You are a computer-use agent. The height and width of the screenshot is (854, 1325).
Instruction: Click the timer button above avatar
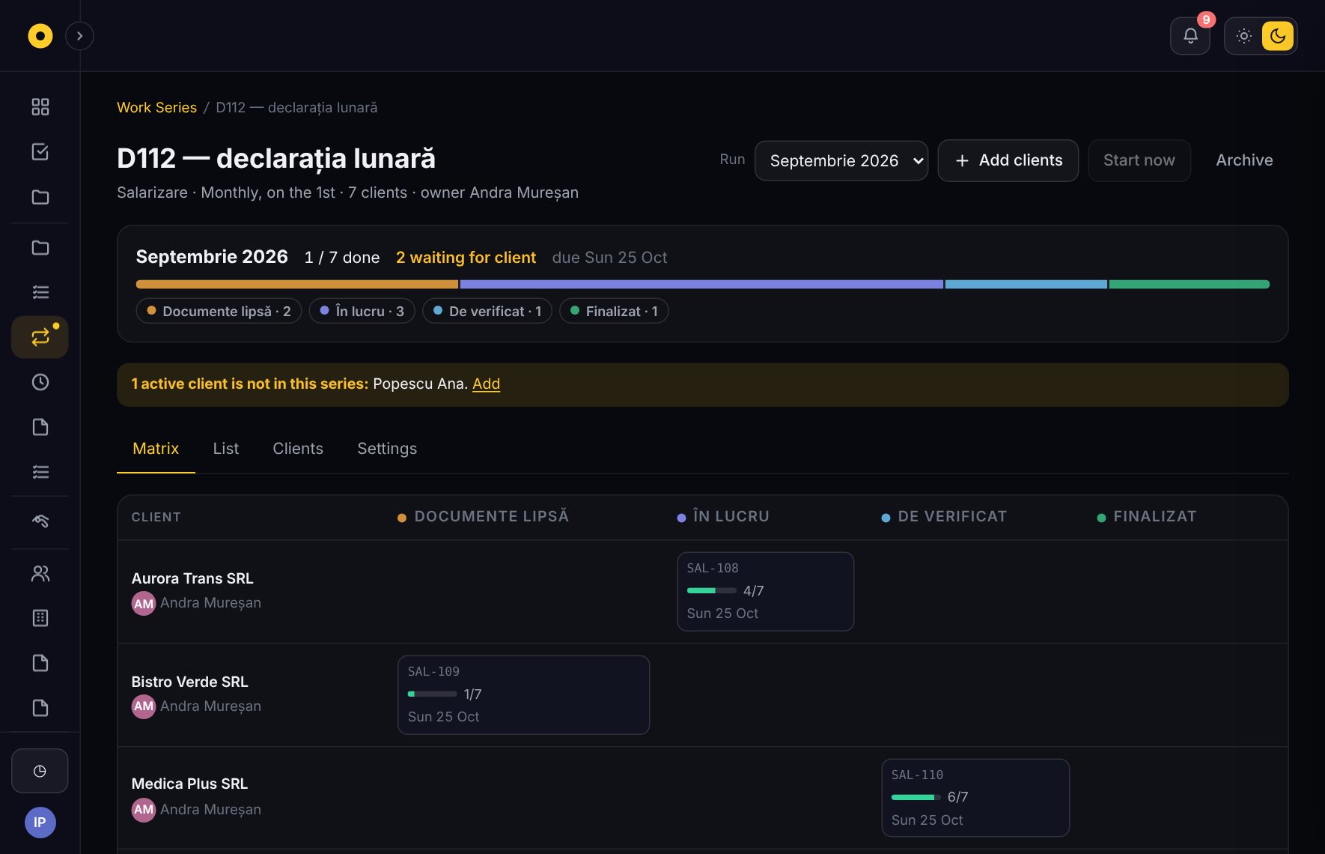(40, 771)
